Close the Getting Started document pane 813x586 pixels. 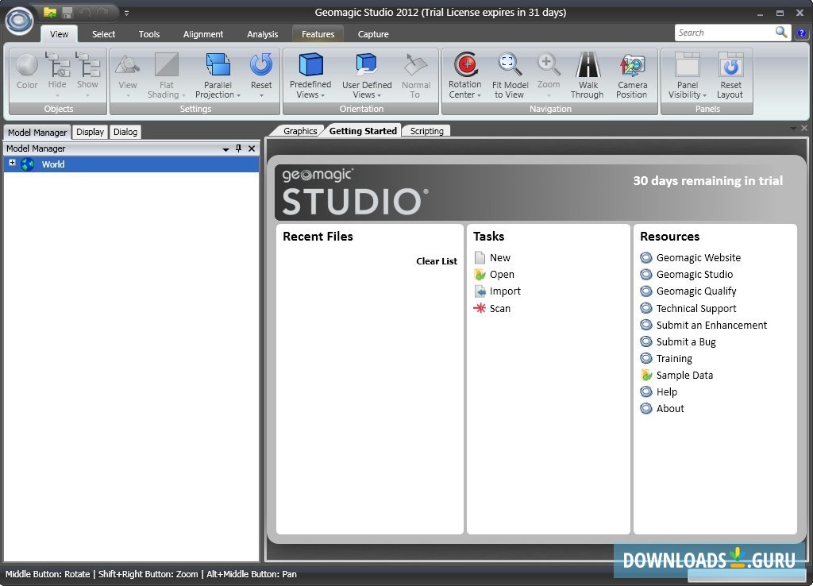point(804,128)
